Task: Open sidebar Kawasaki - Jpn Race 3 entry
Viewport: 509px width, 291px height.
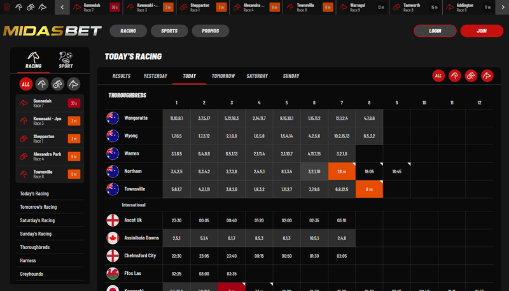Action: tap(50, 121)
